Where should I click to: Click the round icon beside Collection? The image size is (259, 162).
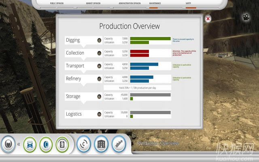99,53
